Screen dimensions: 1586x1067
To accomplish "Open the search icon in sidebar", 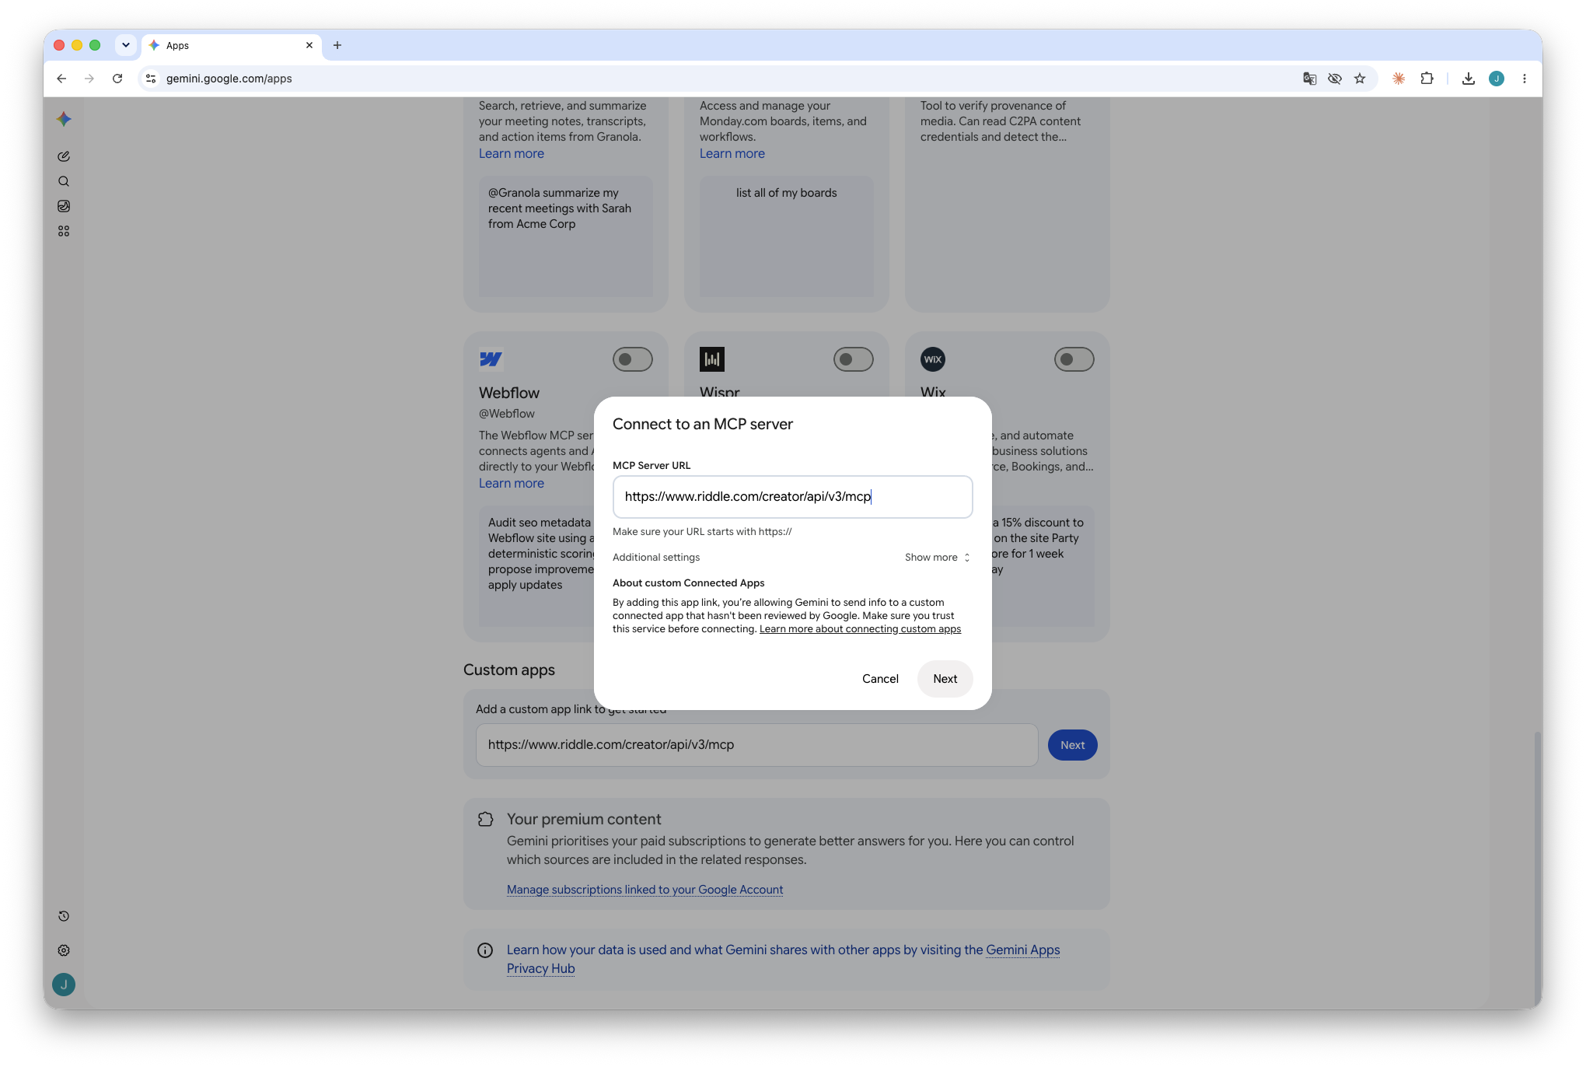I will click(64, 181).
